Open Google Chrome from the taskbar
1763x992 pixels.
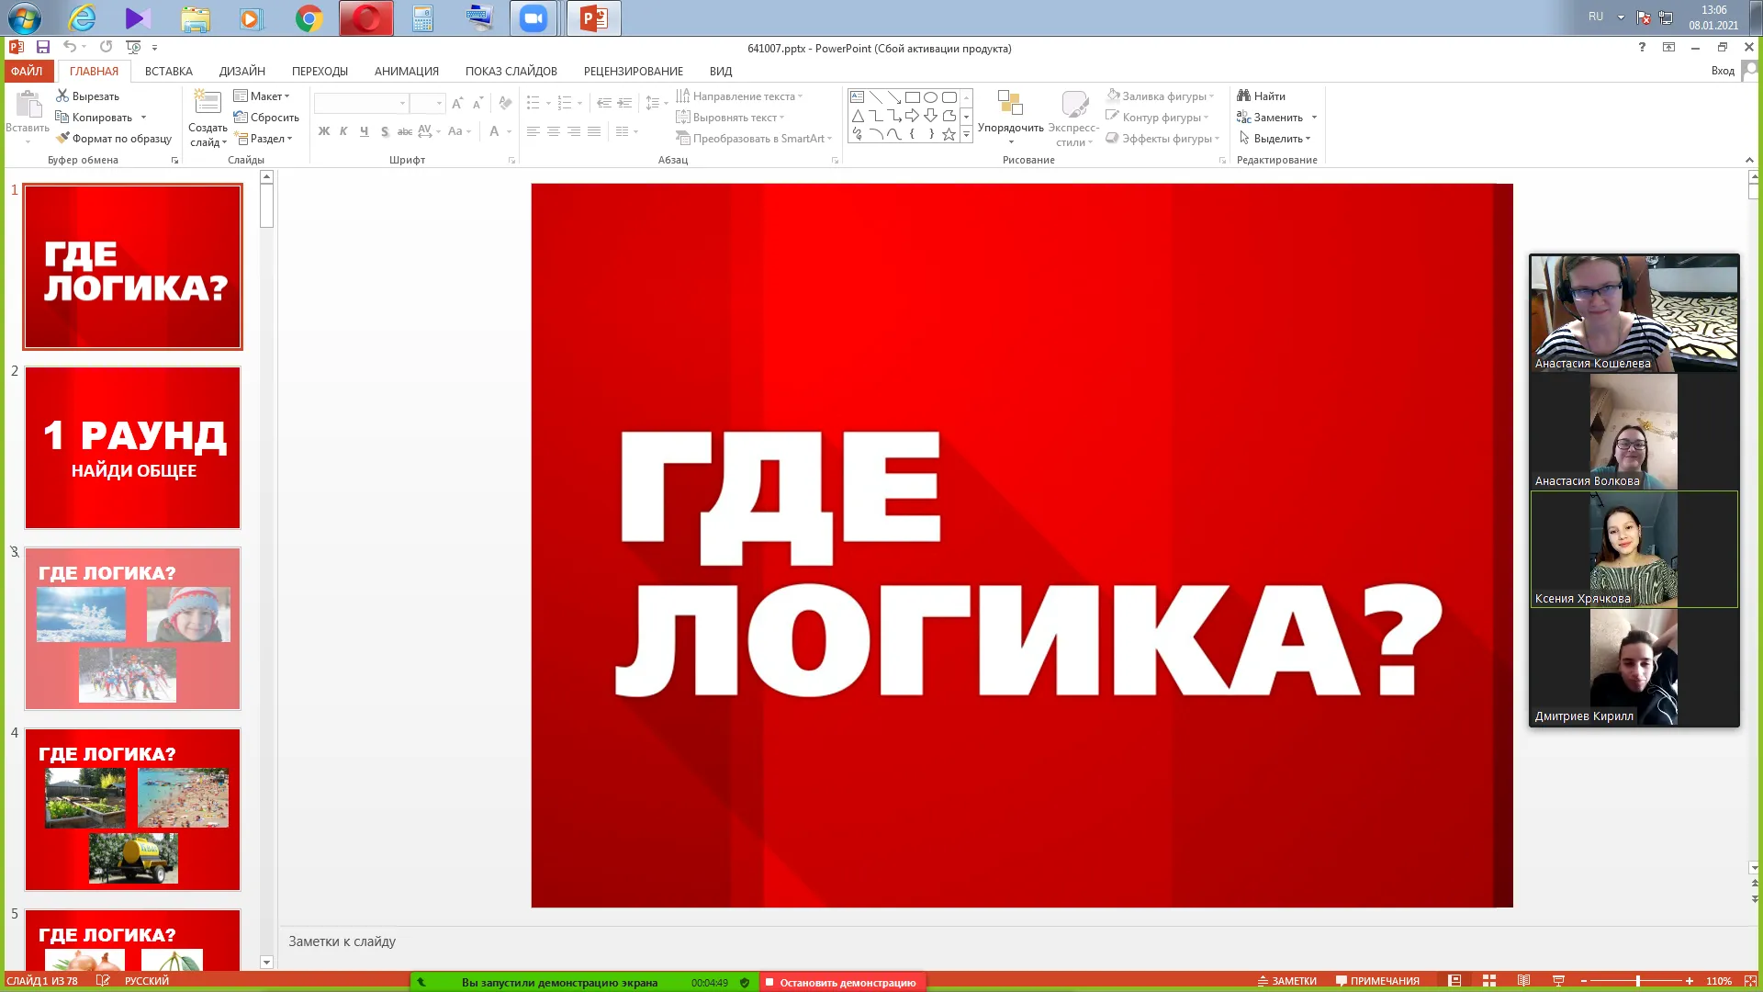[x=309, y=18]
